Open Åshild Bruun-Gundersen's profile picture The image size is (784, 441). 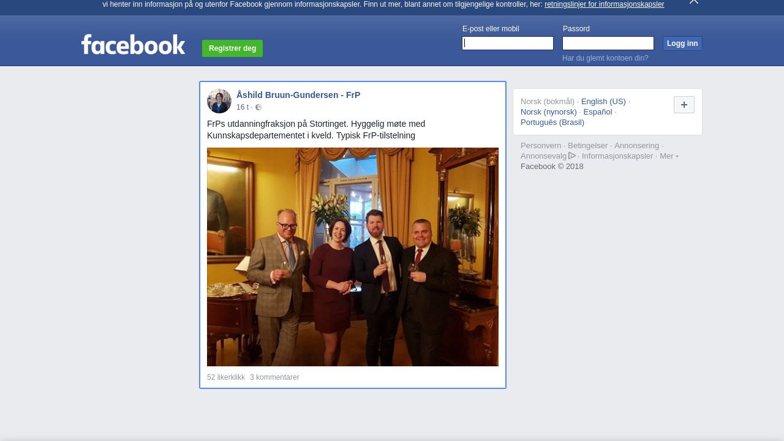pos(219,101)
